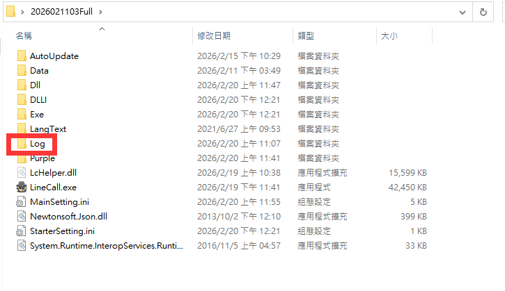Select the LineCall.exe file name
Image resolution: width=505 pixels, height=291 pixels.
tap(53, 188)
